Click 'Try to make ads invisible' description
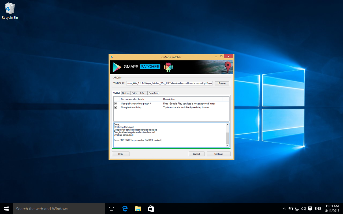Screen dimensions: 343x214 tap(186, 108)
